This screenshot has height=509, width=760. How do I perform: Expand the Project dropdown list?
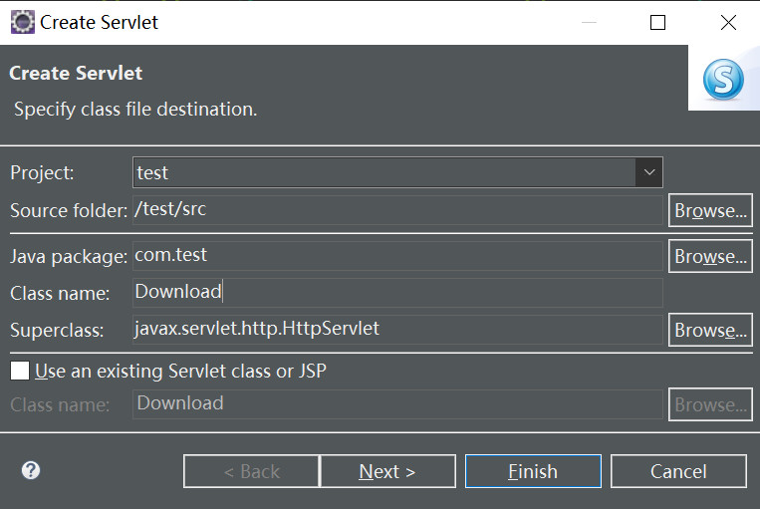pos(649,172)
